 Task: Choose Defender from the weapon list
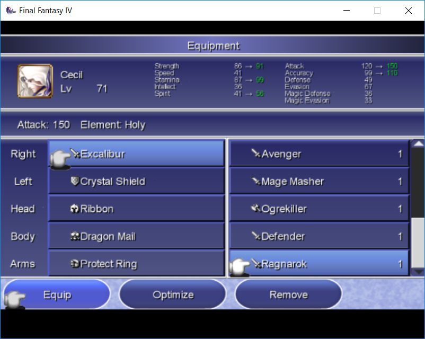point(319,236)
